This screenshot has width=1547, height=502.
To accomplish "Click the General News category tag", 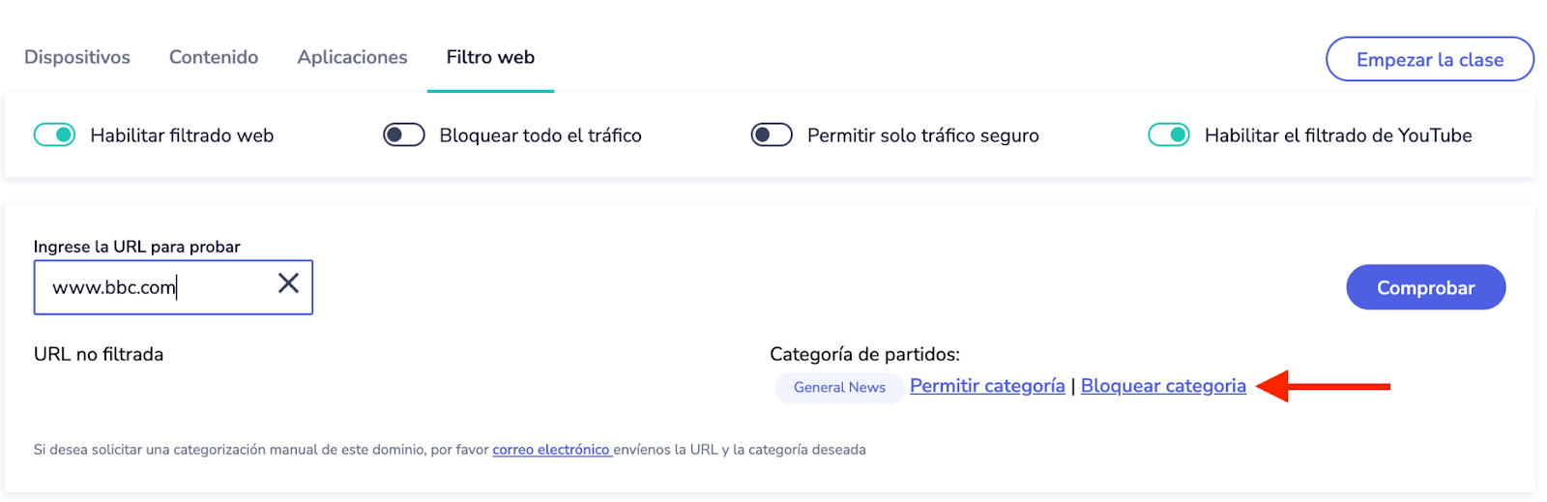I will click(x=839, y=387).
